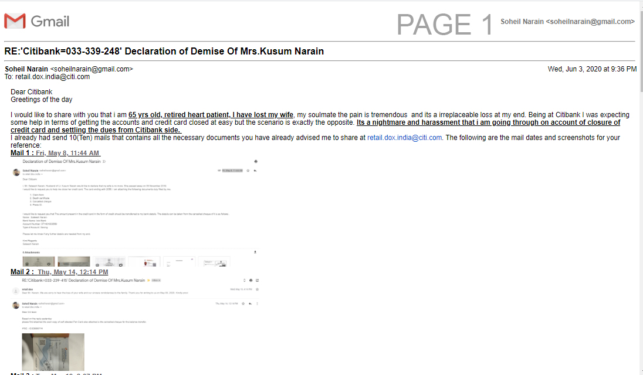Viewport: 643px width, 375px height.
Task: Click the reply arrow in Mail 2 Soheil message
Action: coord(250,304)
